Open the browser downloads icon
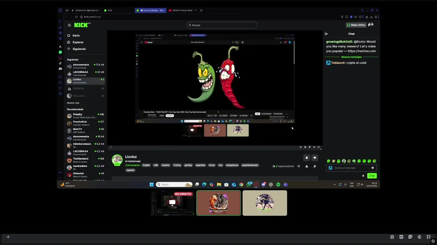 pyautogui.click(x=371, y=17)
